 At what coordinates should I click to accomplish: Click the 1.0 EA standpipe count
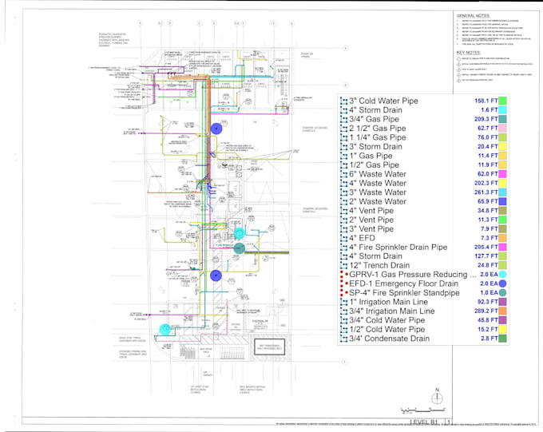(x=489, y=293)
